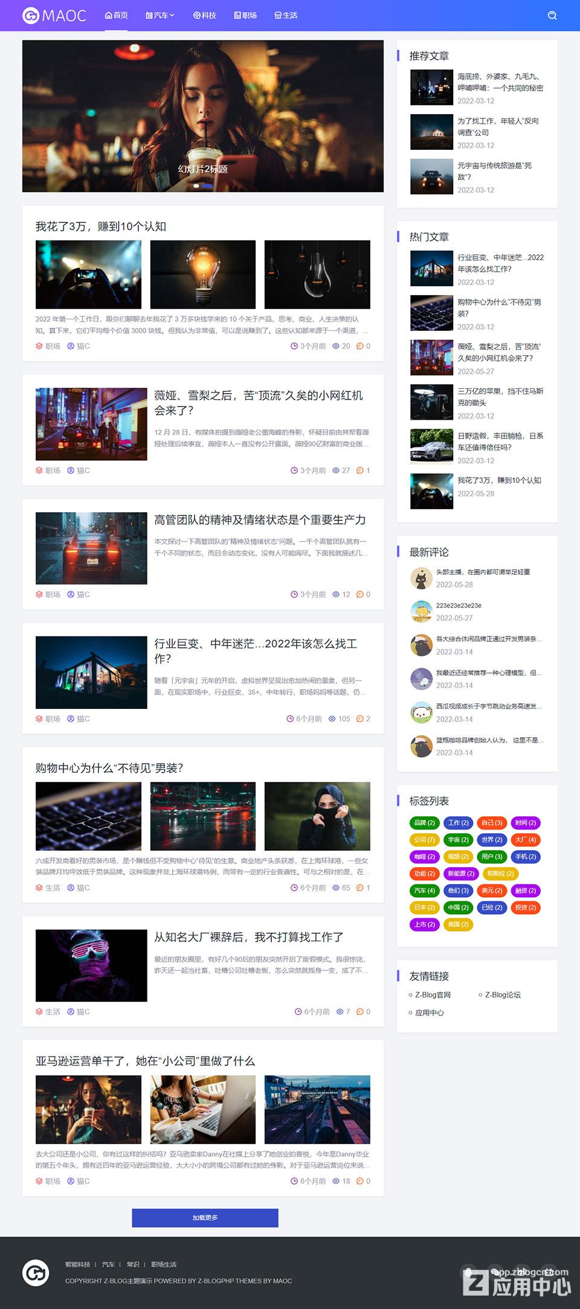Open 应用中心 friend link
The width and height of the screenshot is (580, 1309).
(430, 1013)
